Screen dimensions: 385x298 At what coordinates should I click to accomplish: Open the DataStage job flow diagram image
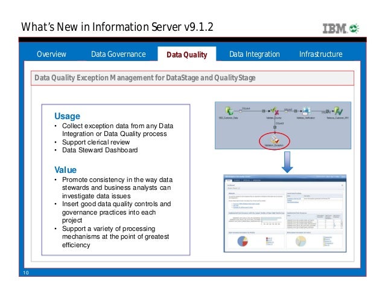[x=283, y=125]
